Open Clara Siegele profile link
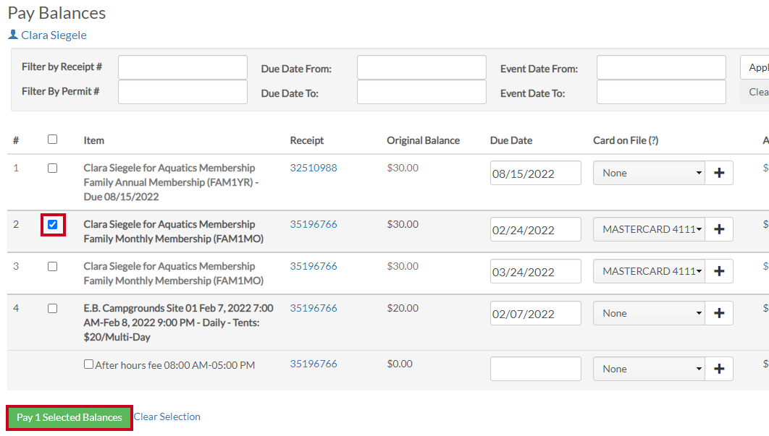Image resolution: width=769 pixels, height=436 pixels. coord(54,35)
